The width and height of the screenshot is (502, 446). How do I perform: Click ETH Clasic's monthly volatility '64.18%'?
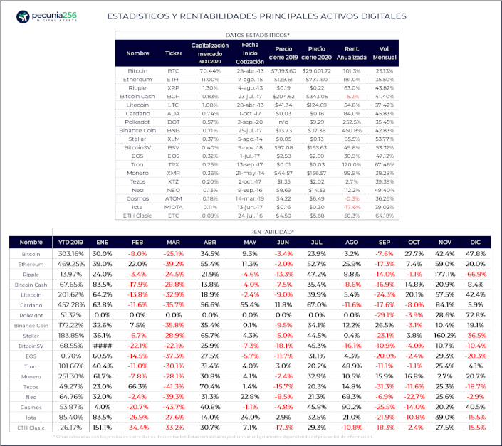coord(385,216)
